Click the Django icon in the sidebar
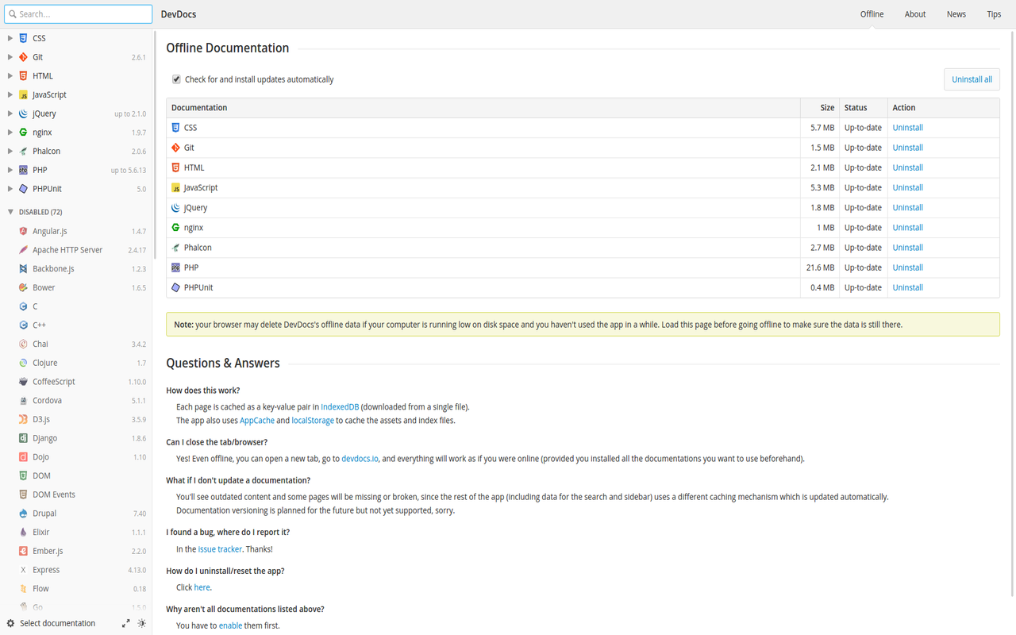The image size is (1016, 635). coord(23,438)
